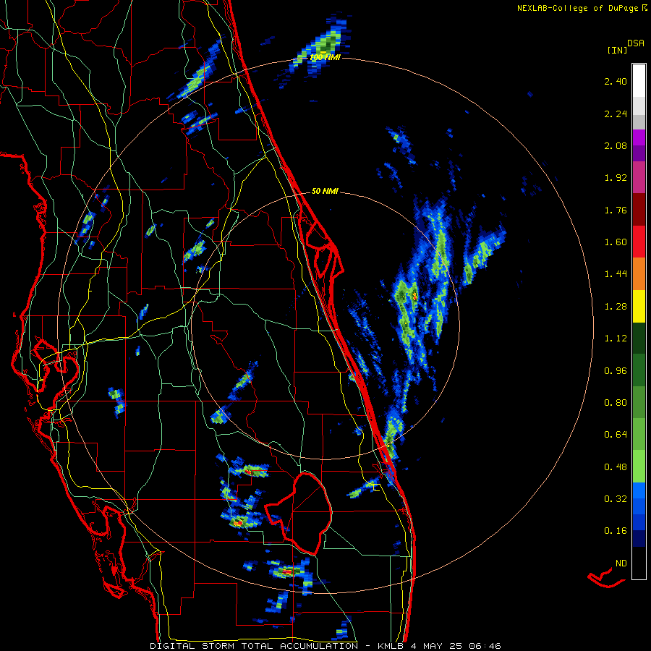This screenshot has width=651, height=651.
Task: Pick the dark maroon swatch beside 1.76
Action: click(639, 210)
